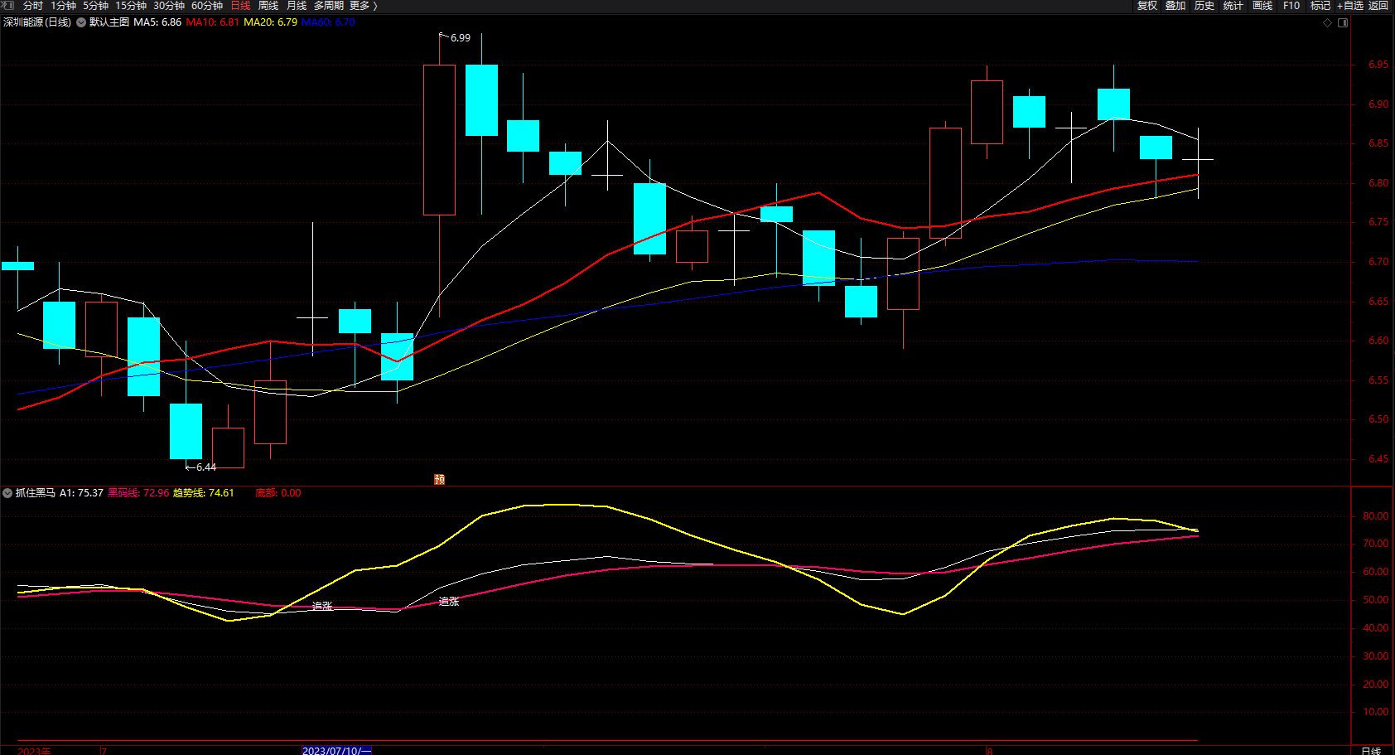Click the diamond icon above the price scale
This screenshot has width=1395, height=755.
point(1327,22)
